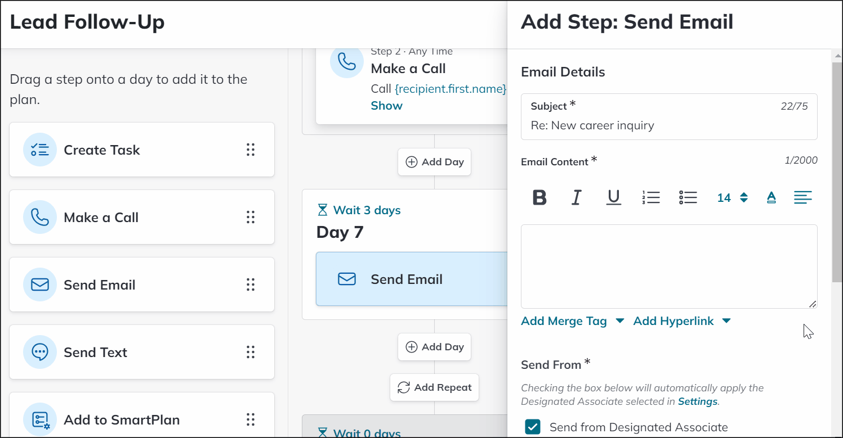
Task: Toggle underline formatting
Action: [x=614, y=197]
